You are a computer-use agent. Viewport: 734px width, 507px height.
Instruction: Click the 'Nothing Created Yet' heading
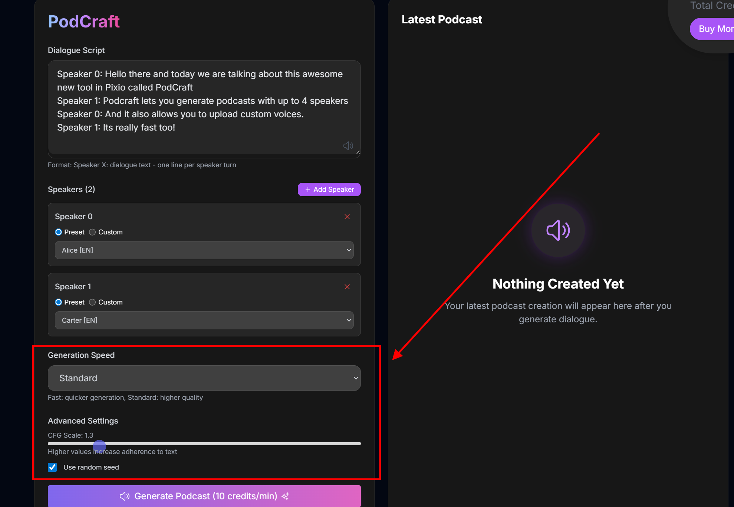pos(558,284)
